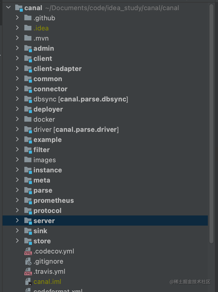Click the module icon next to dbsync
The height and width of the screenshot is (292, 218).
pos(28,99)
